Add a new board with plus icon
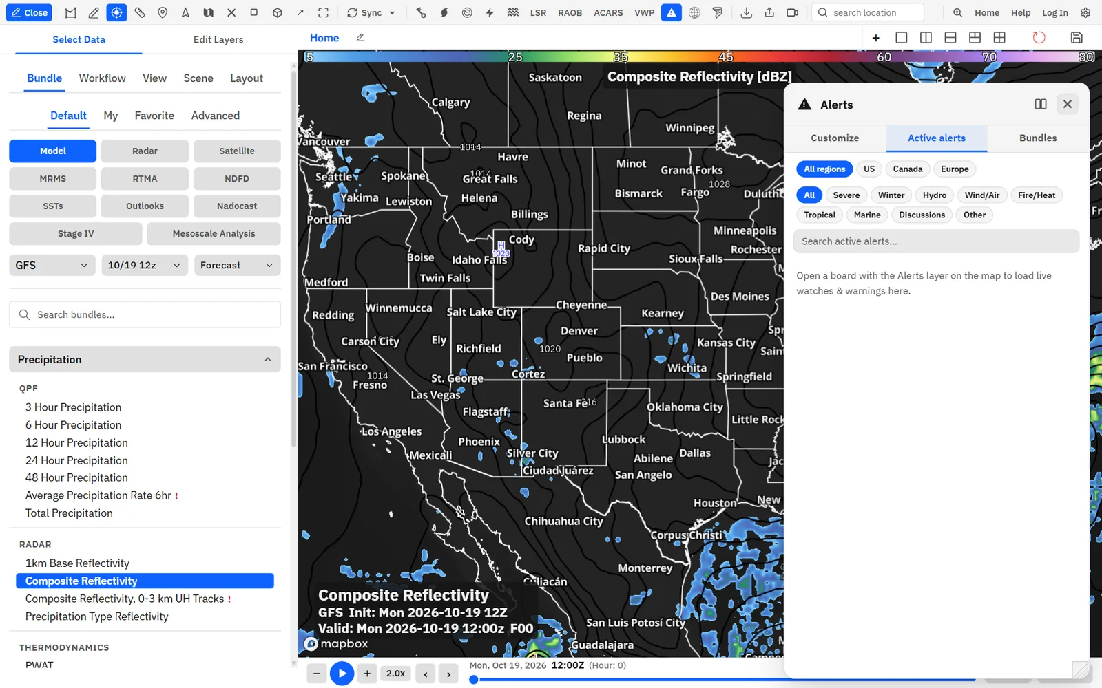This screenshot has height=688, width=1102. (876, 38)
